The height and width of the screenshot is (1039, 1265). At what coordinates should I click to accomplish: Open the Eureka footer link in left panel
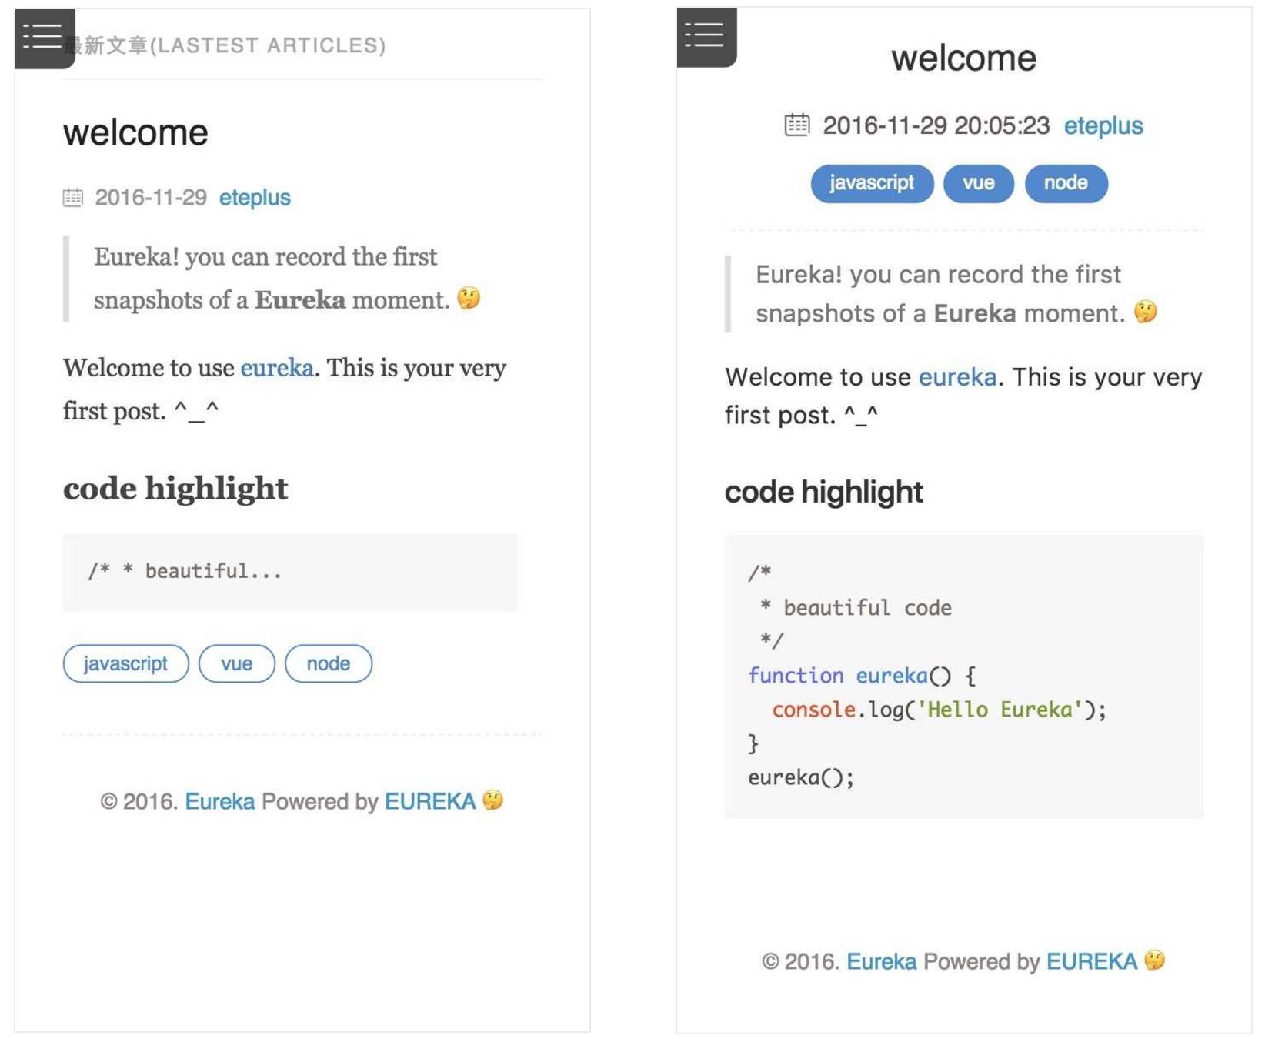click(x=220, y=802)
